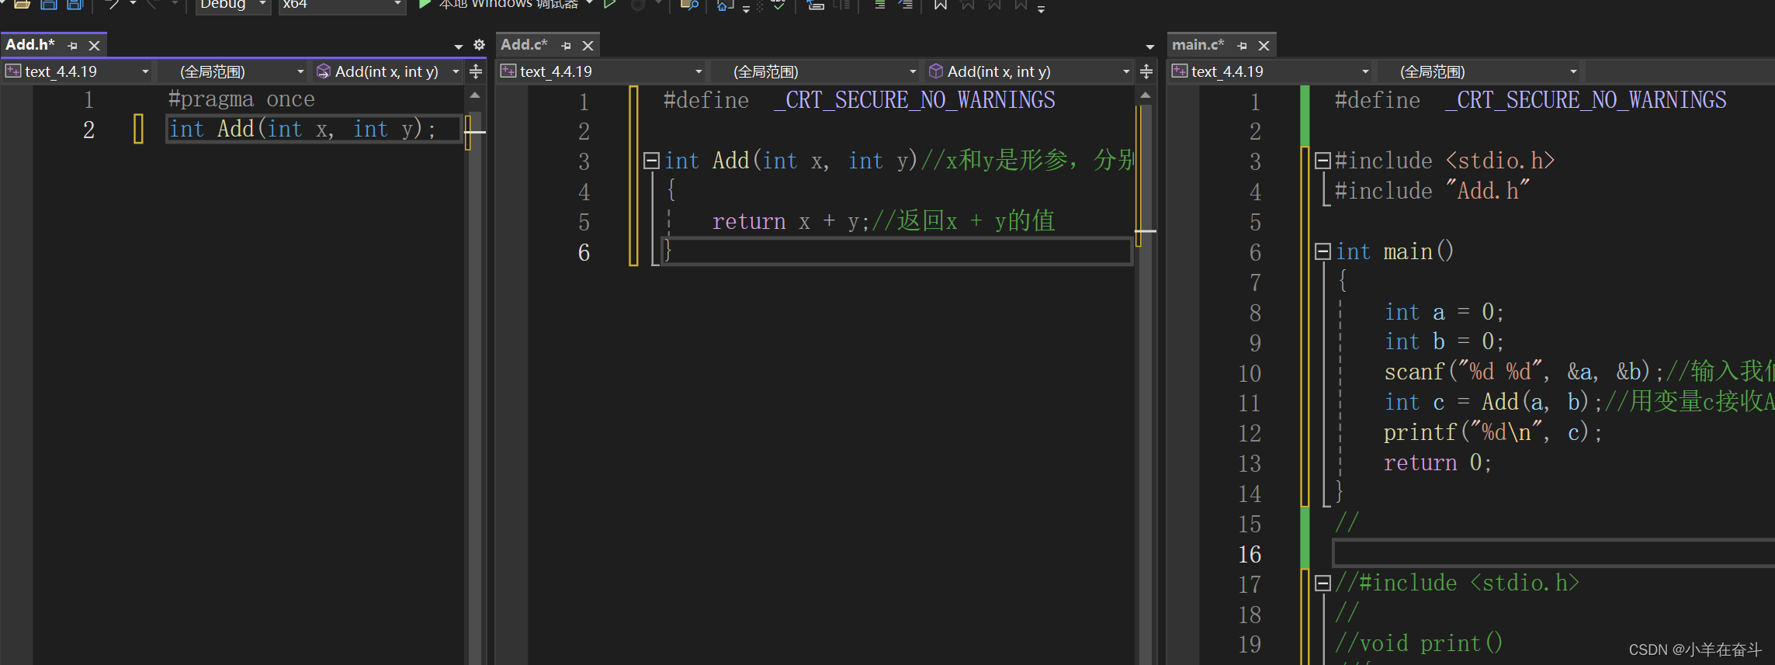Click the printf("%d\n", c); line
The height and width of the screenshot is (665, 1775).
(1492, 432)
